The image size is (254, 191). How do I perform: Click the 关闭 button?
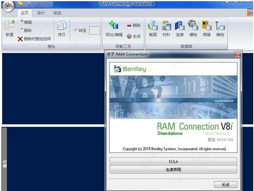(226, 185)
